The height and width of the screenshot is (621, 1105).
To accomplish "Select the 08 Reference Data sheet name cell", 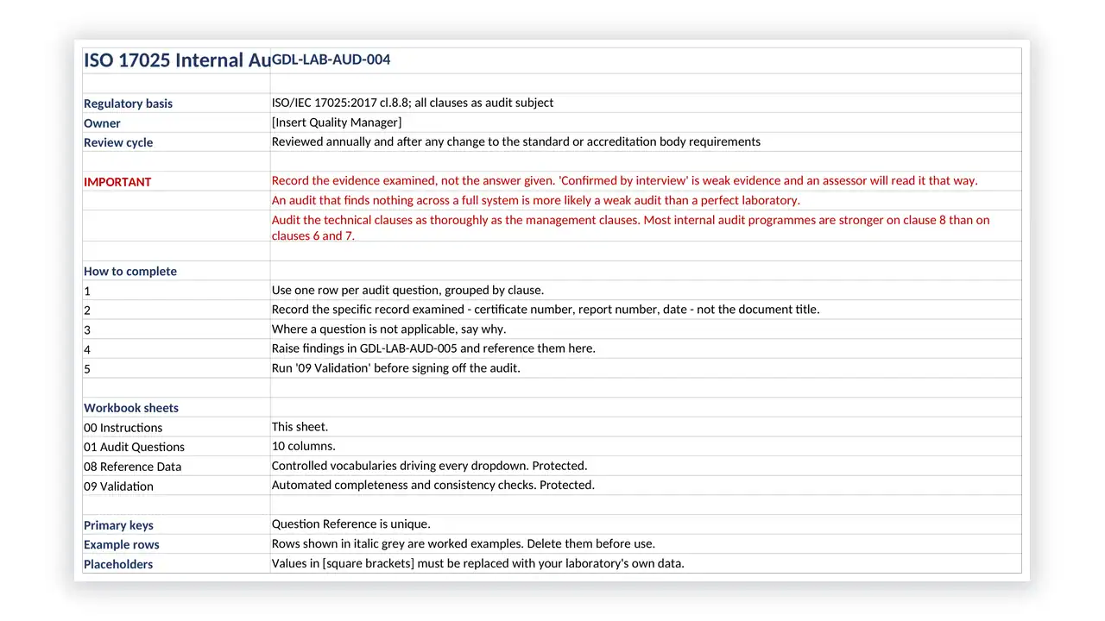I will pos(176,466).
